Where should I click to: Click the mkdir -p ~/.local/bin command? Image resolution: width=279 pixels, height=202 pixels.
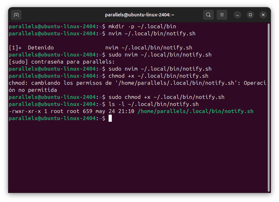click(x=142, y=26)
